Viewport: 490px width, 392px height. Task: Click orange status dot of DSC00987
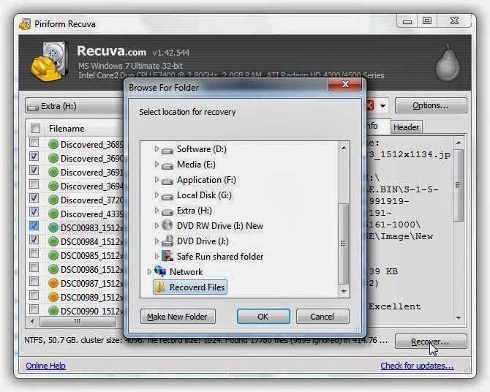point(53,283)
